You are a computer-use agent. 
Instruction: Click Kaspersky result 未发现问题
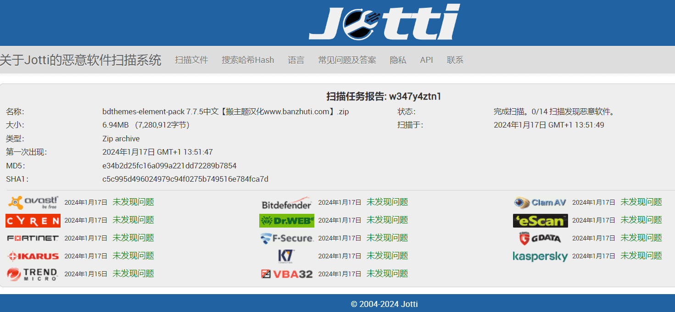tap(641, 256)
